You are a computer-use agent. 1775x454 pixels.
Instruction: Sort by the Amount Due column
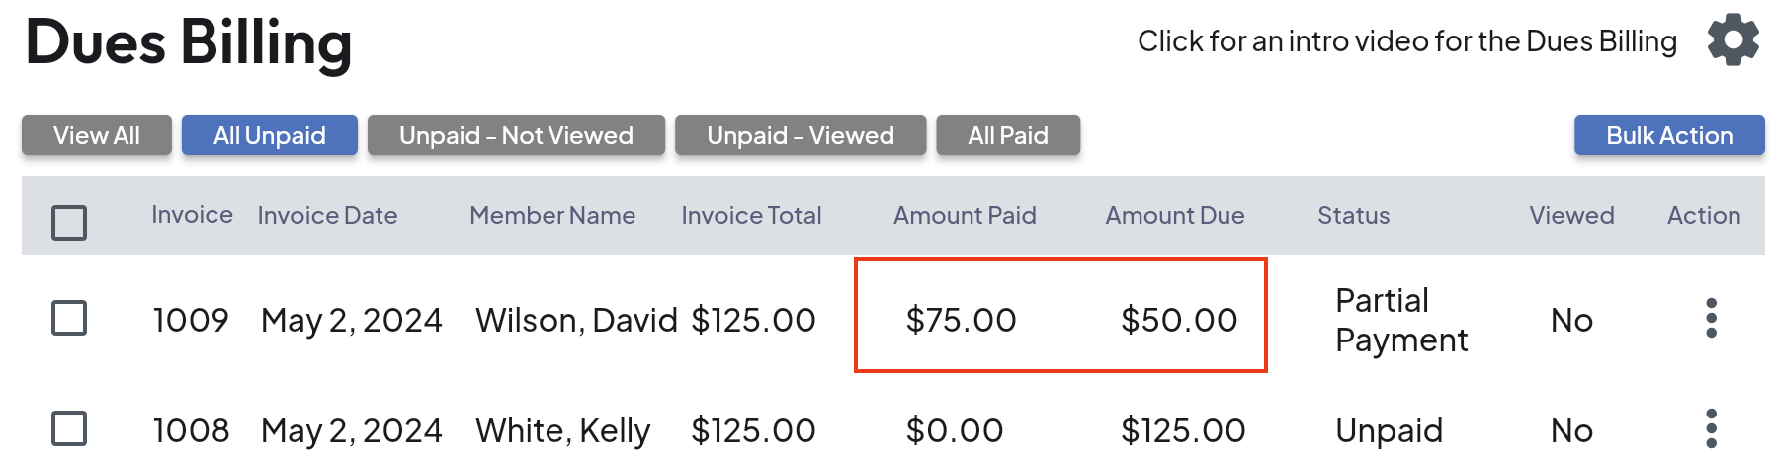click(x=1174, y=216)
